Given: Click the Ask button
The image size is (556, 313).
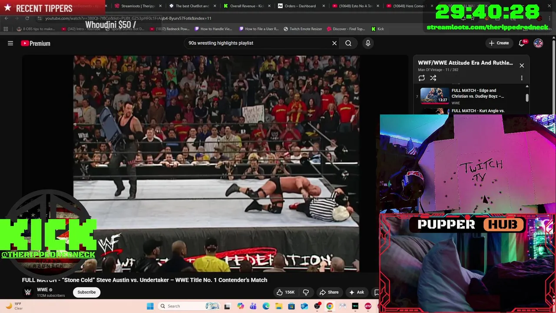Looking at the screenshot, I should [x=356, y=292].
